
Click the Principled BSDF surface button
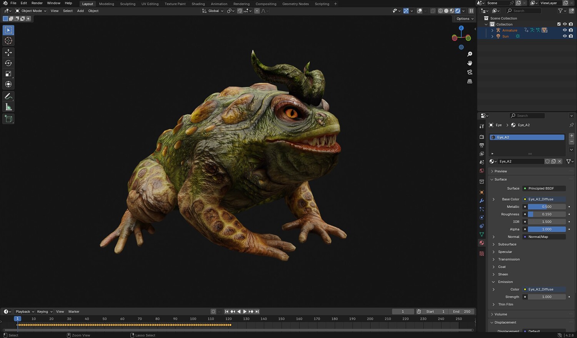544,188
